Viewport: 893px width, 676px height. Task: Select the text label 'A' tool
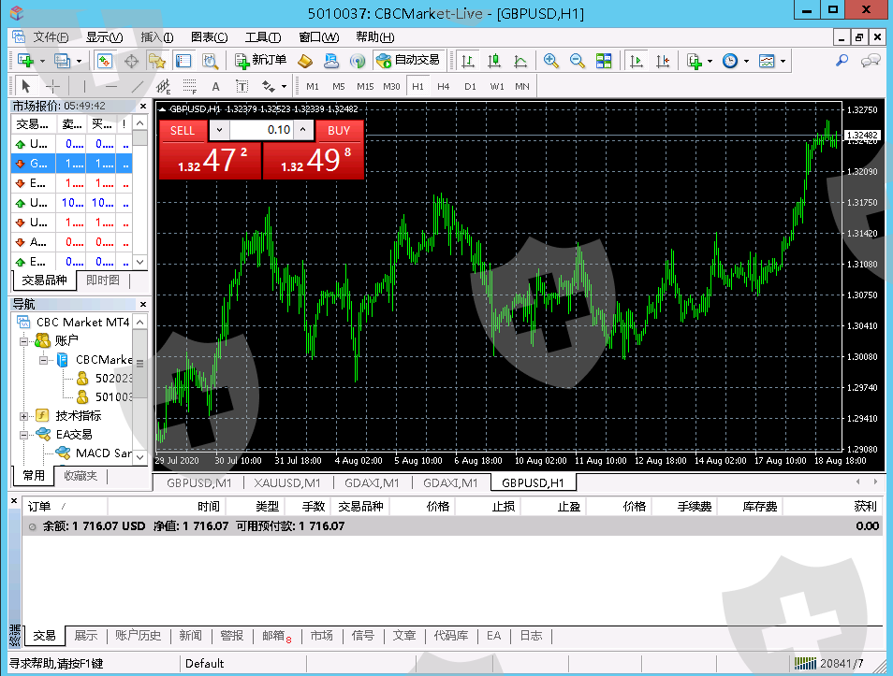(215, 86)
